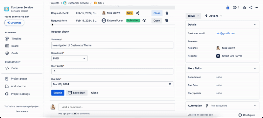Open the To Do status dropdown
This screenshot has height=118, width=263.
point(193,16)
